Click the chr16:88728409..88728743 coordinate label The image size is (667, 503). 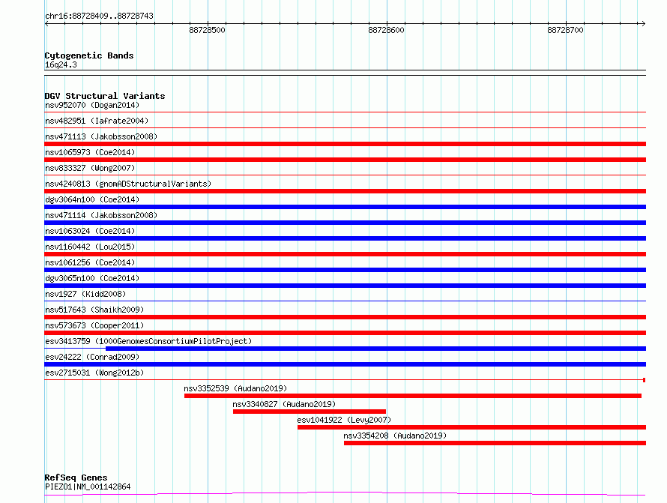point(99,16)
